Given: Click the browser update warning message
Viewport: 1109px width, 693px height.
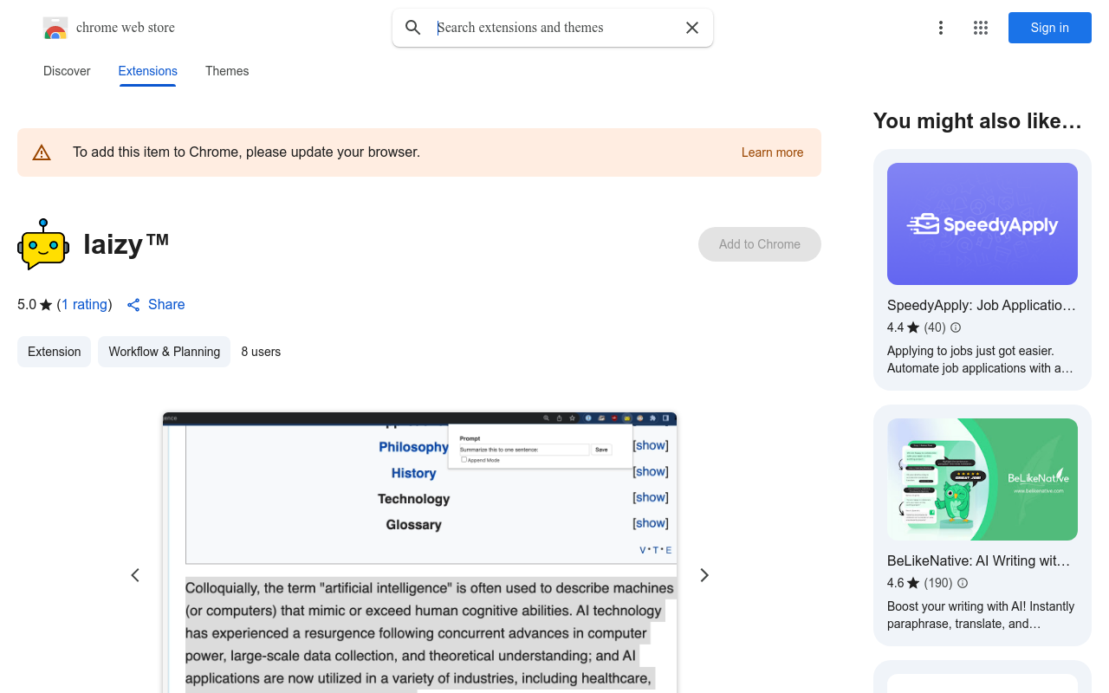Looking at the screenshot, I should [246, 152].
